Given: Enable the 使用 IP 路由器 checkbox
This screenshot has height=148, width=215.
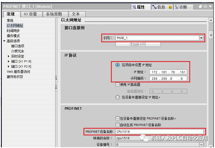Looking at the screenshot, I should point(117,84).
